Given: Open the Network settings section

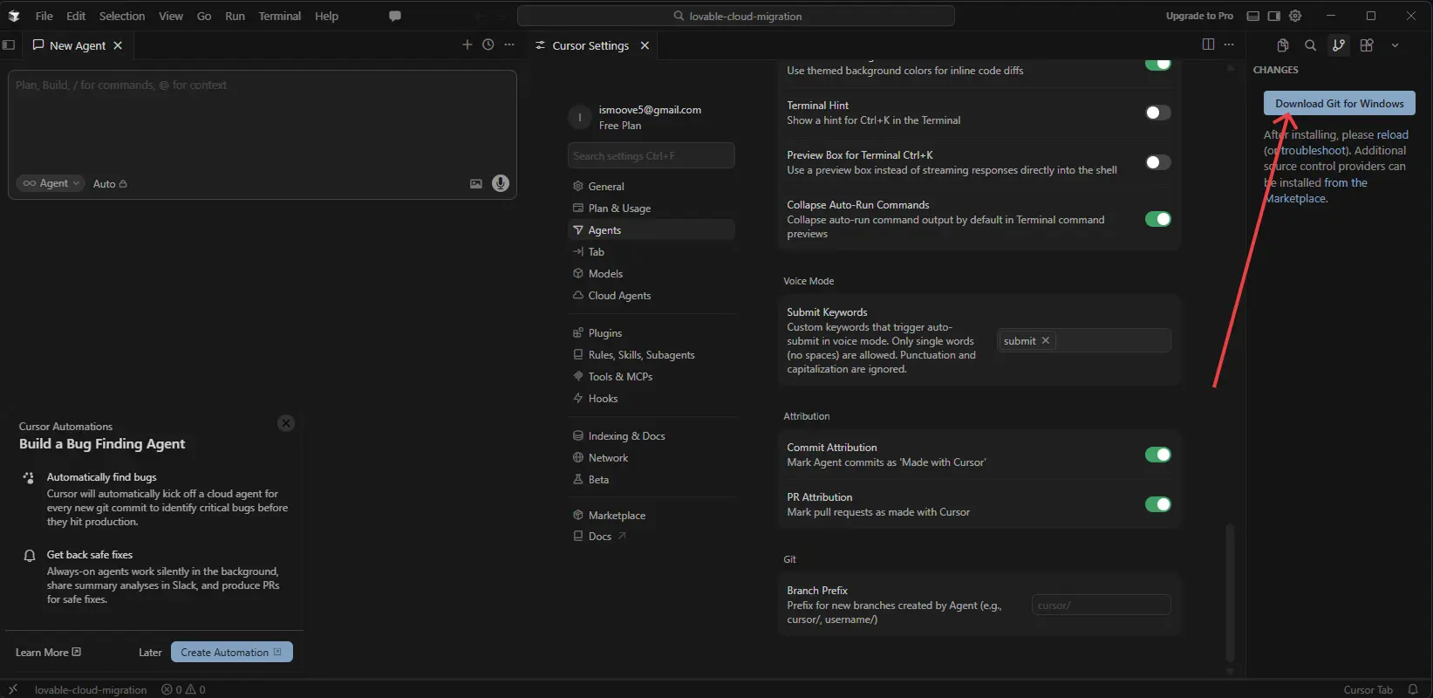Looking at the screenshot, I should pos(651,457).
